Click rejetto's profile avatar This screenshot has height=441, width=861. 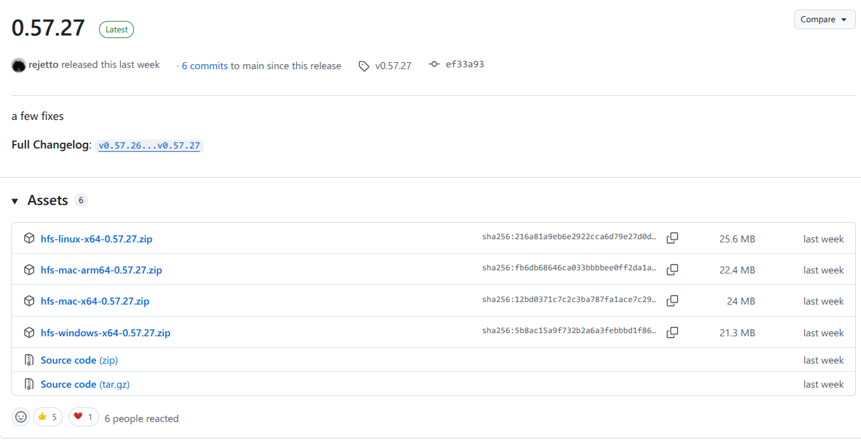tap(19, 65)
